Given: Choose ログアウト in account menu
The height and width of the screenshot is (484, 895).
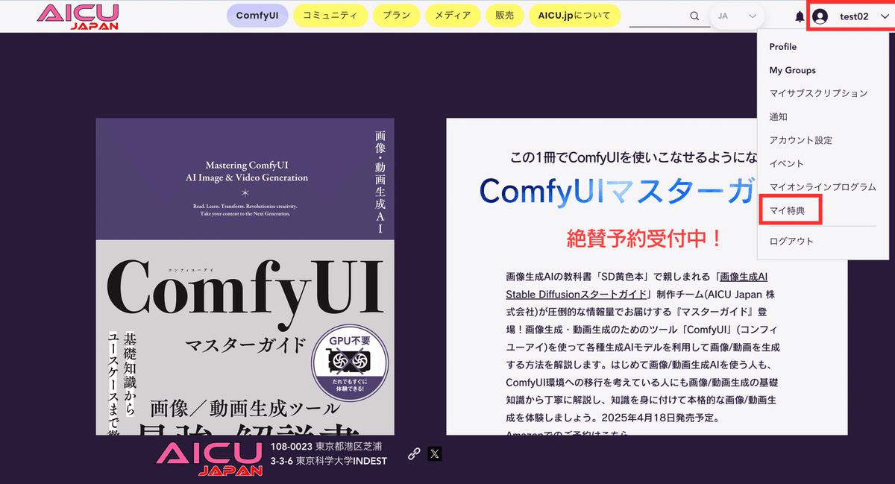Looking at the screenshot, I should tap(791, 242).
